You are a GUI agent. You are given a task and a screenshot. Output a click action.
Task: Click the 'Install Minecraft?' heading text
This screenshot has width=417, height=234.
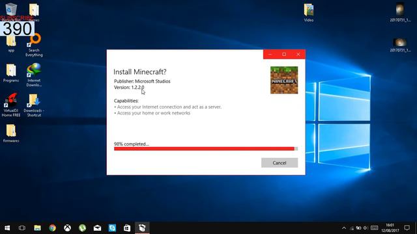click(140, 71)
